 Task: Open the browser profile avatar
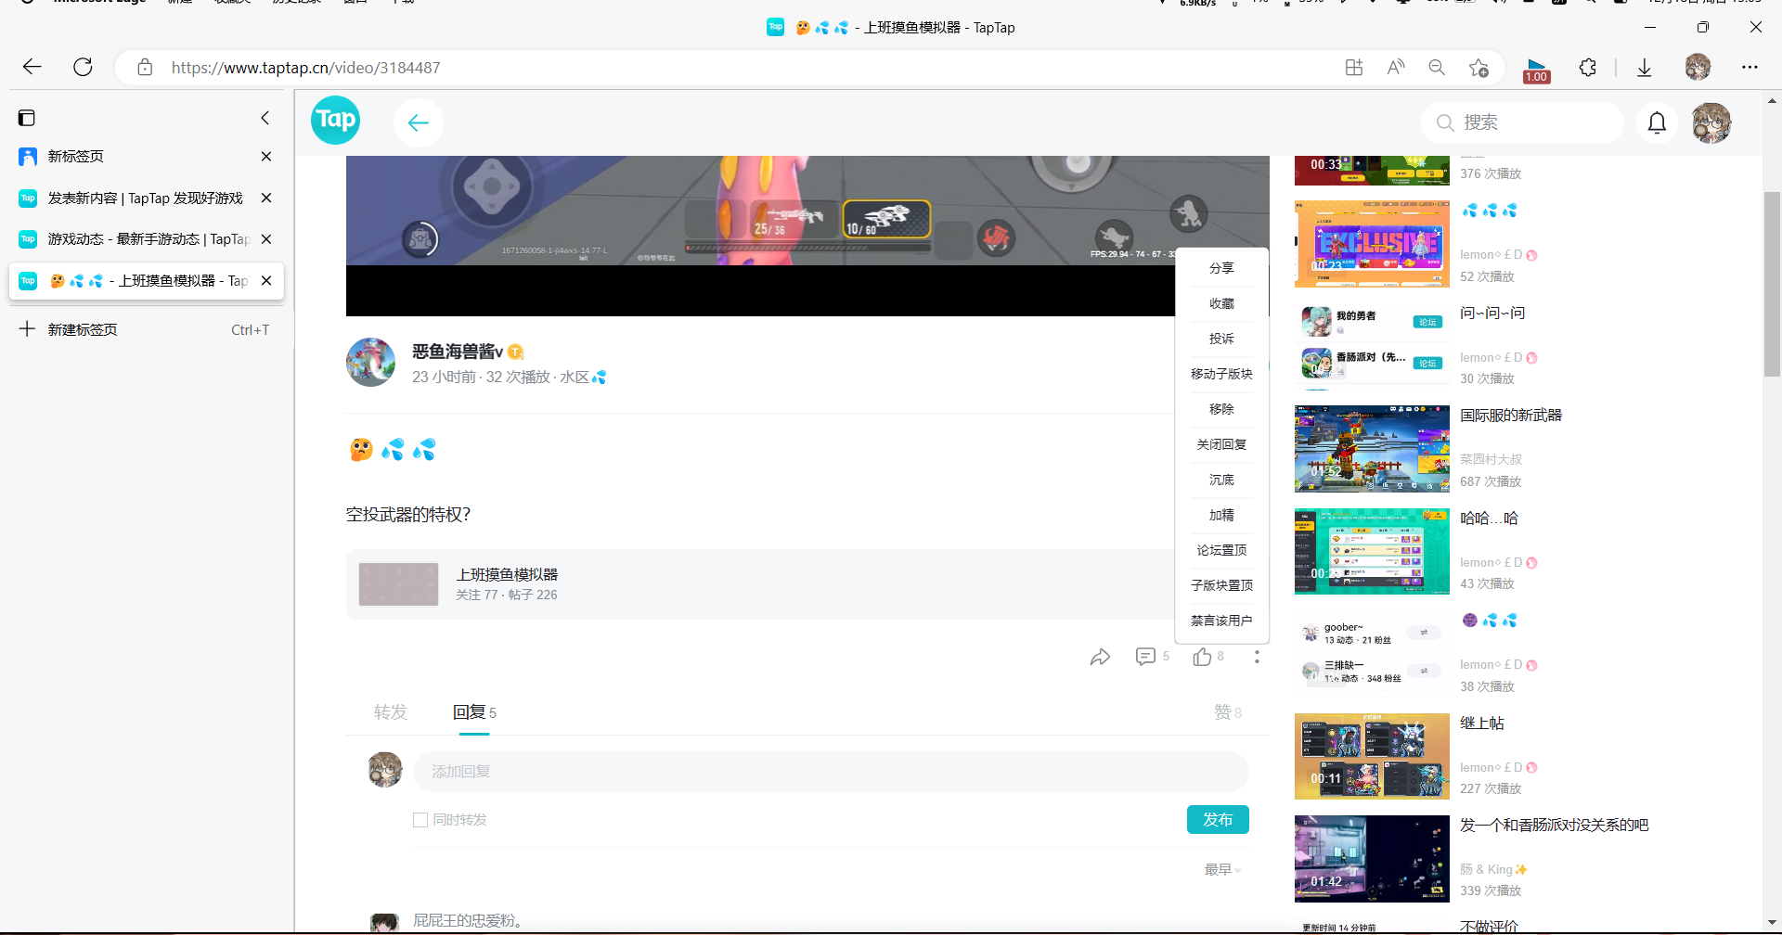[1698, 67]
